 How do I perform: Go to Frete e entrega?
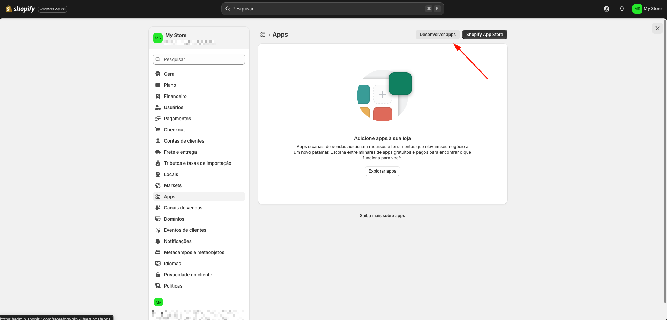[x=199, y=152]
